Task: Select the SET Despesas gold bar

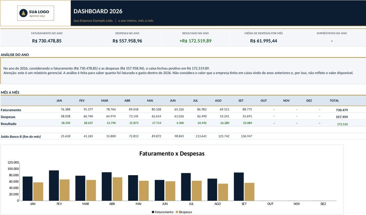Action: tap(249, 192)
